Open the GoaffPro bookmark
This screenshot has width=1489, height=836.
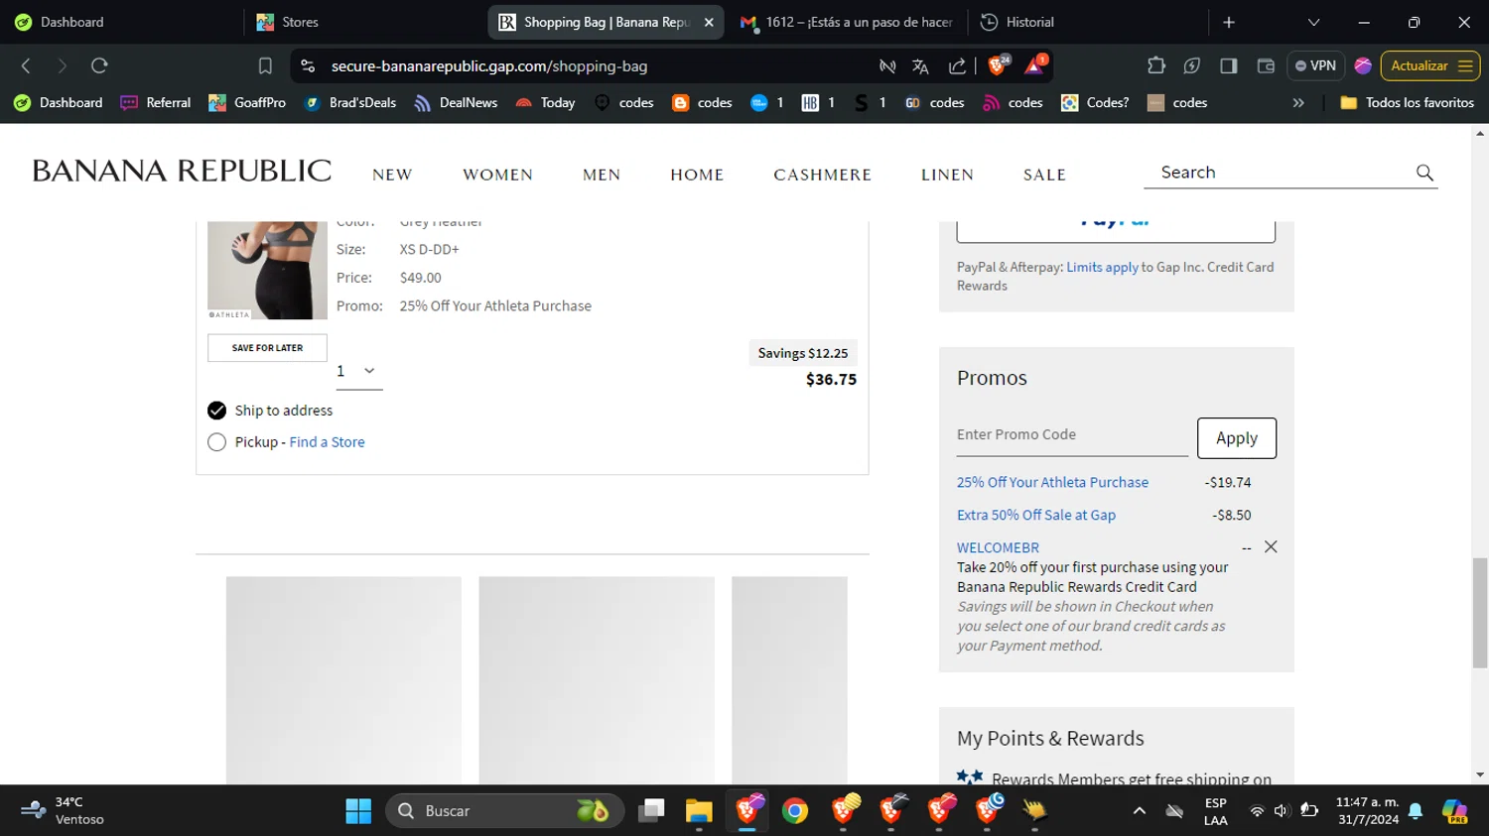coord(247,102)
